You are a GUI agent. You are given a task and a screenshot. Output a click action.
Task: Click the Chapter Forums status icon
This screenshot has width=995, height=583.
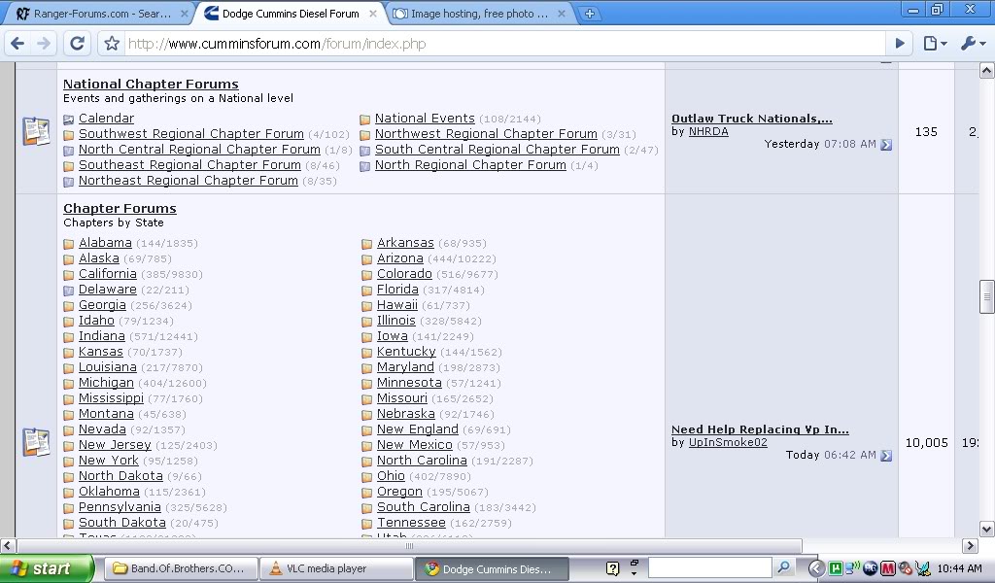click(x=36, y=442)
